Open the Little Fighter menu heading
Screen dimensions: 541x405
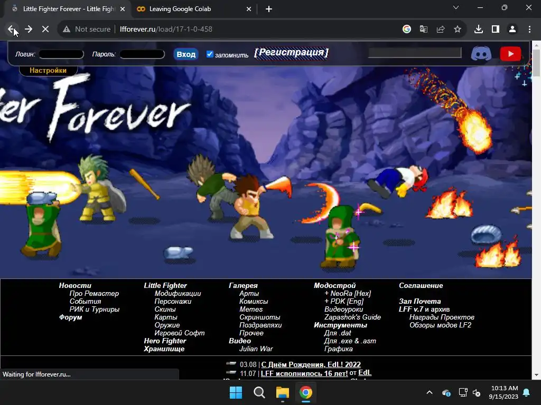(x=165, y=285)
